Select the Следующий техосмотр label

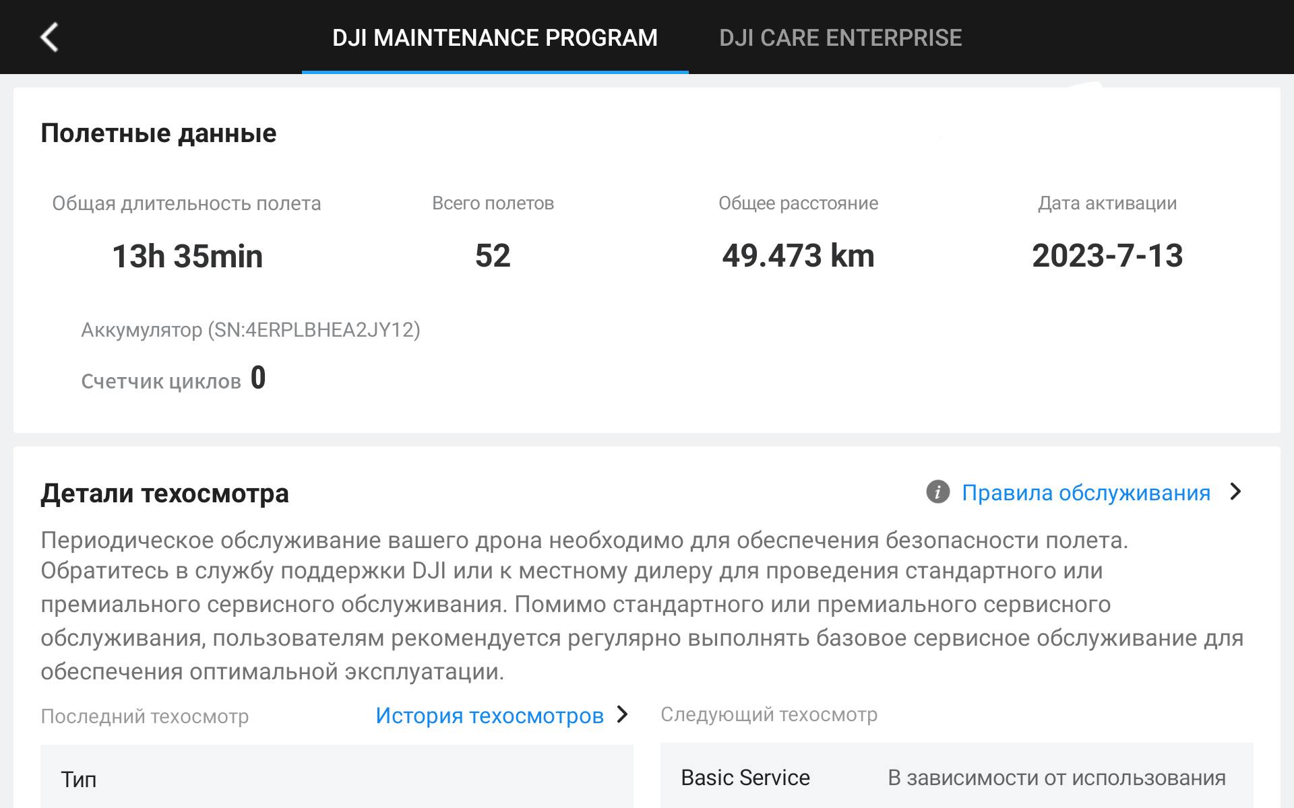(769, 714)
